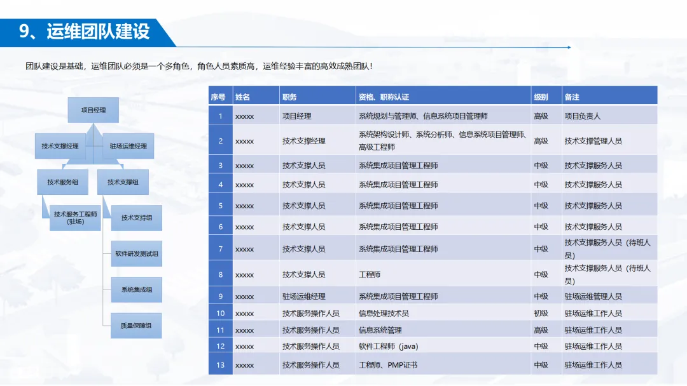Click the 初级 level cell in row 10
The width and height of the screenshot is (687, 386).
tap(546, 313)
